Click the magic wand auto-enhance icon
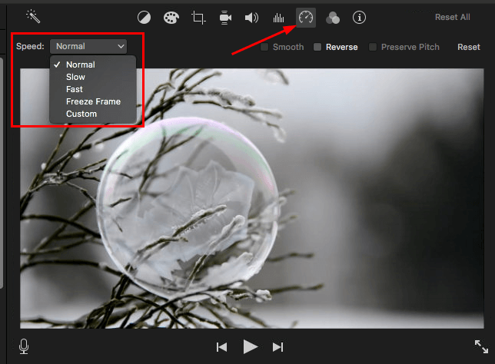This screenshot has width=495, height=364. pos(34,16)
